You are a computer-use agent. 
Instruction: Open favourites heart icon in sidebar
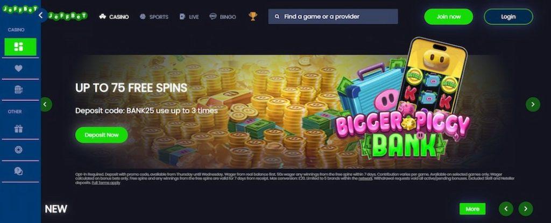[x=19, y=68]
